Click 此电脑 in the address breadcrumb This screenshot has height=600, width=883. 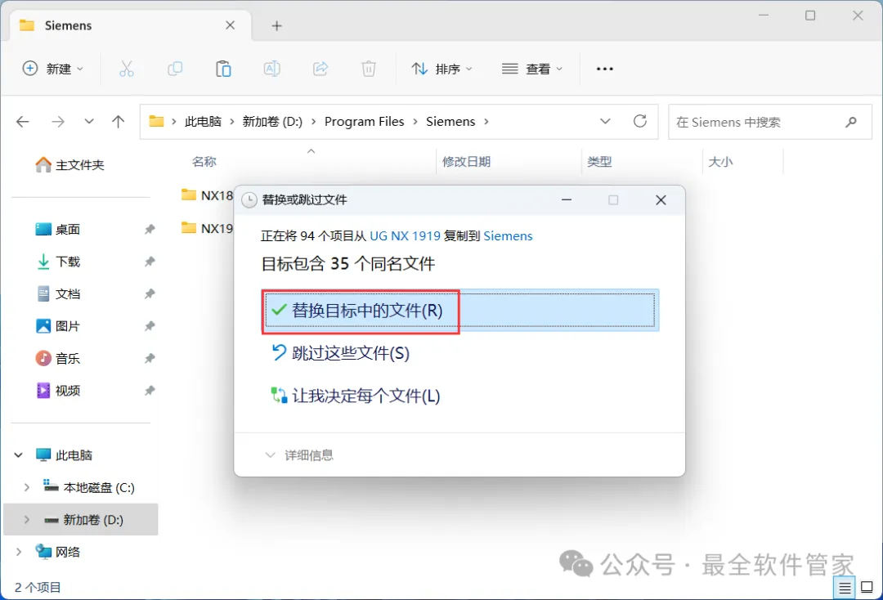pos(203,122)
